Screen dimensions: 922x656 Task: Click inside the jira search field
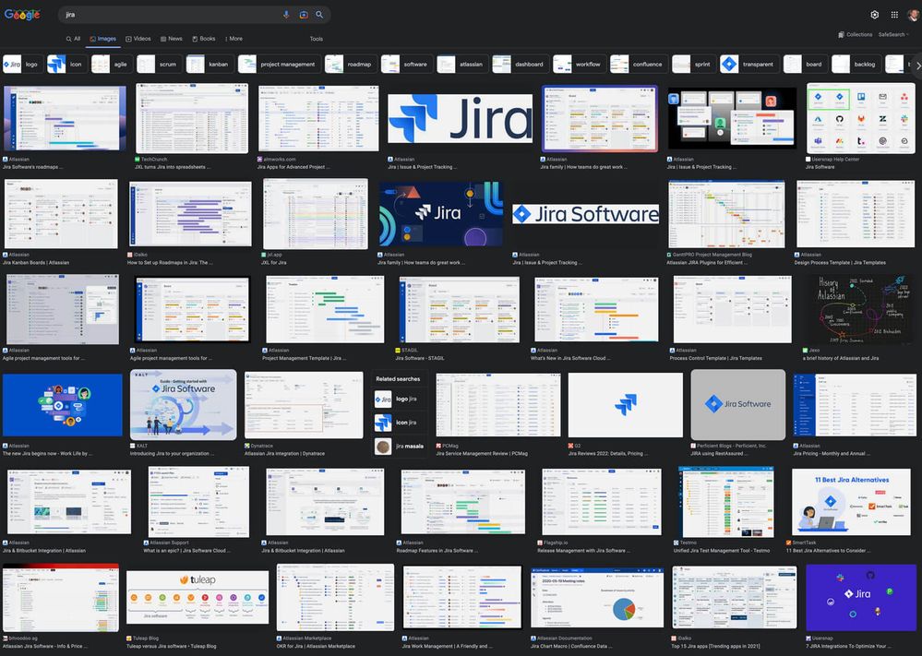pos(171,15)
